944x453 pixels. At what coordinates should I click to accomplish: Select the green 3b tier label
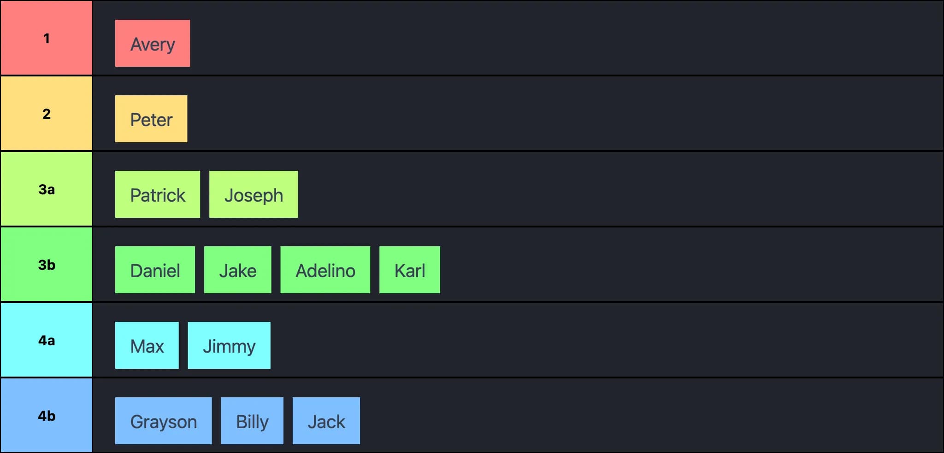coord(46,264)
